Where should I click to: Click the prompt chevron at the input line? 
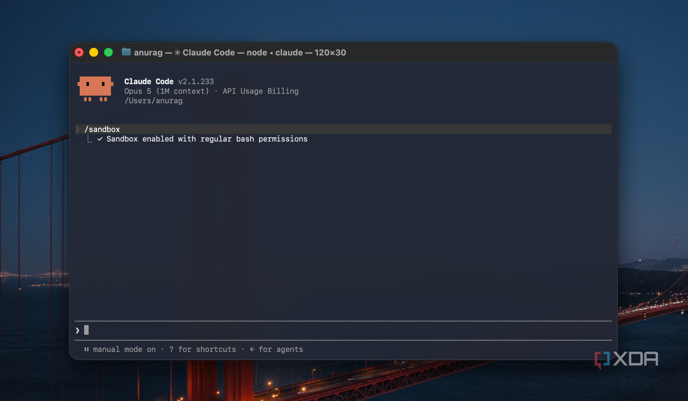78,330
